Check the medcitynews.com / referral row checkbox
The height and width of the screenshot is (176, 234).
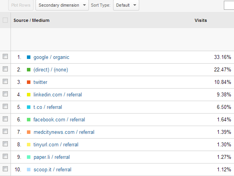[5, 132]
